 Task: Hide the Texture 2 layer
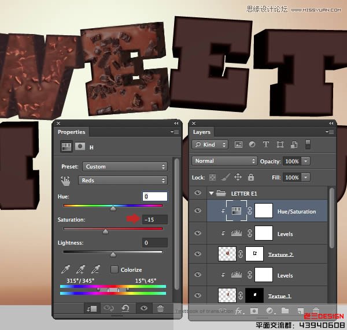[198, 254]
